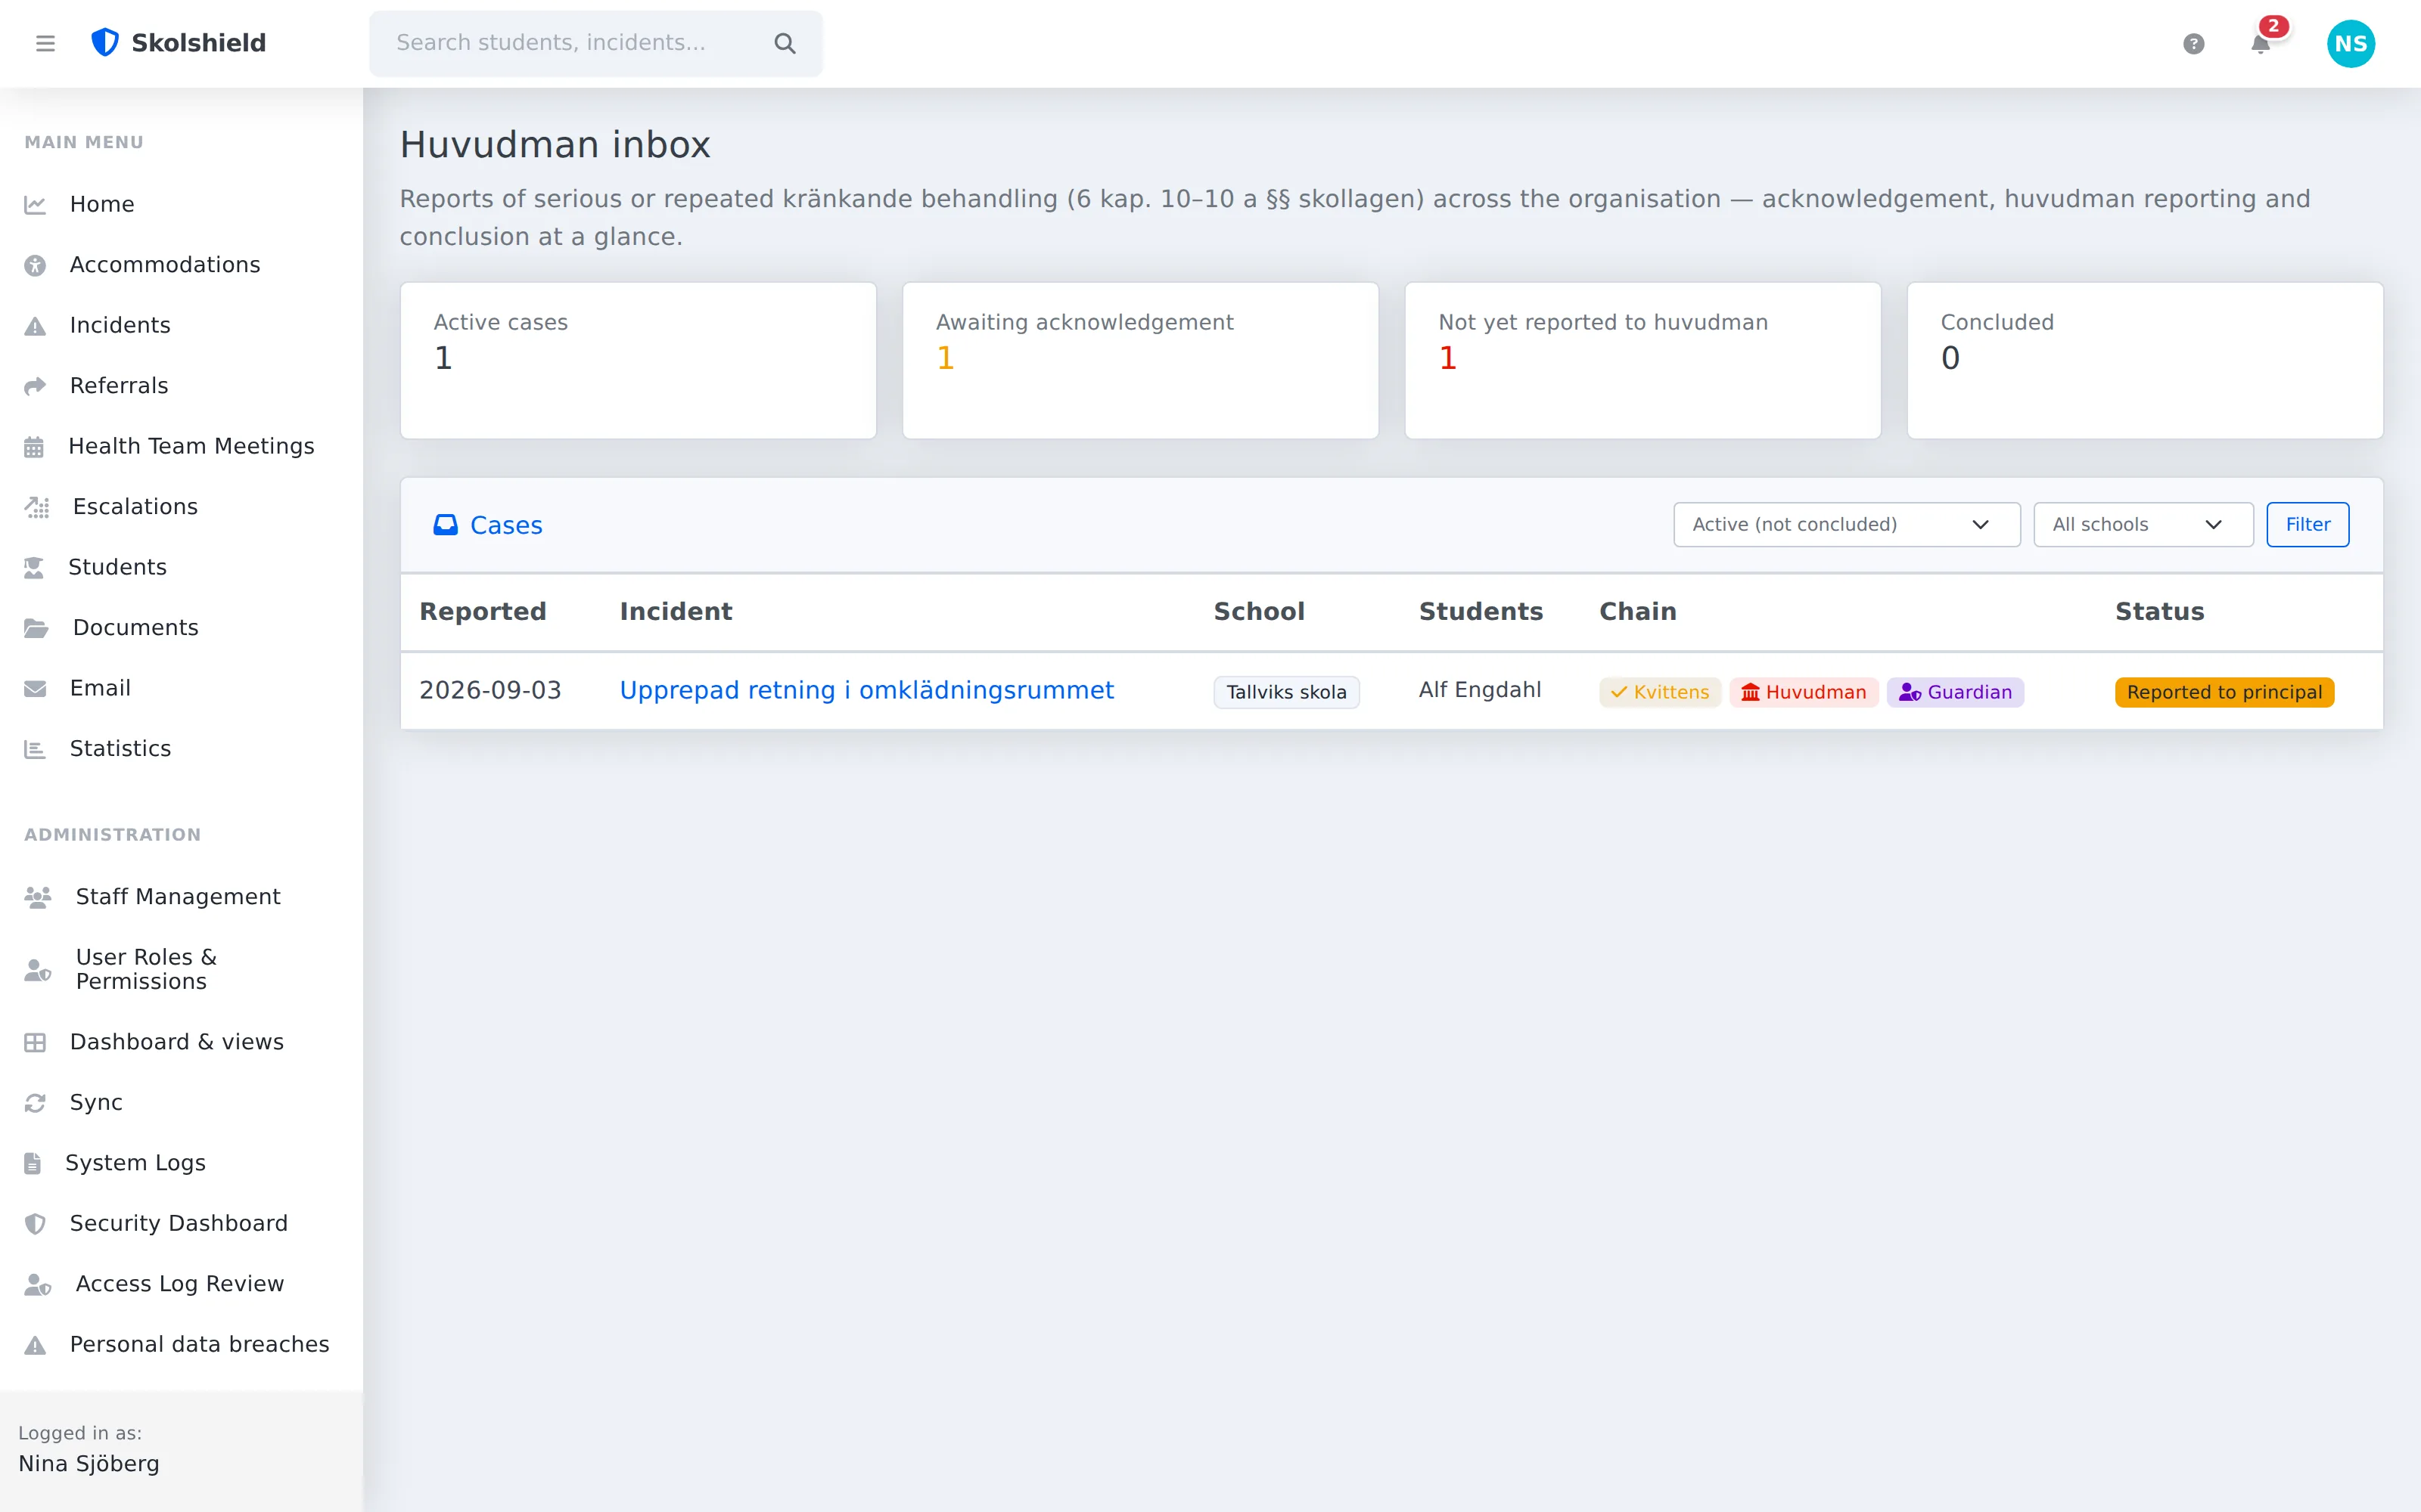Click the reported date 2026-09-03

click(490, 691)
